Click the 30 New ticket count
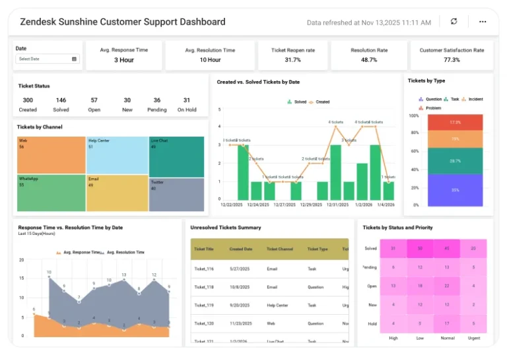Image resolution: width=507 pixels, height=355 pixels. click(127, 100)
